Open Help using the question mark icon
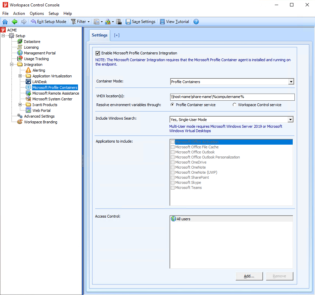The width and height of the screenshot is (315, 295). pos(196,21)
